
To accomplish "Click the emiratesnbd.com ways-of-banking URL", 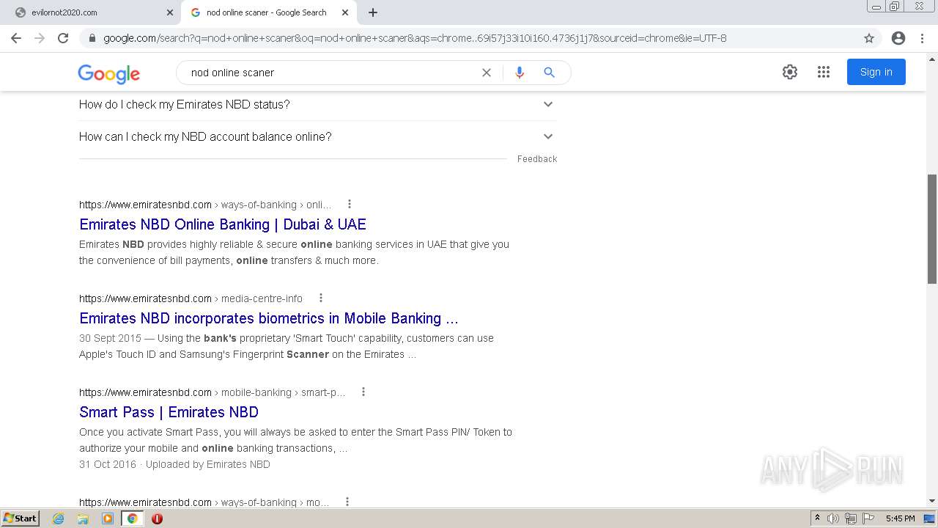I will [x=205, y=205].
